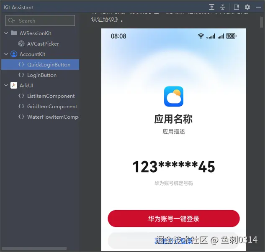Click the horizontal scrollbar under component tree

point(34,249)
